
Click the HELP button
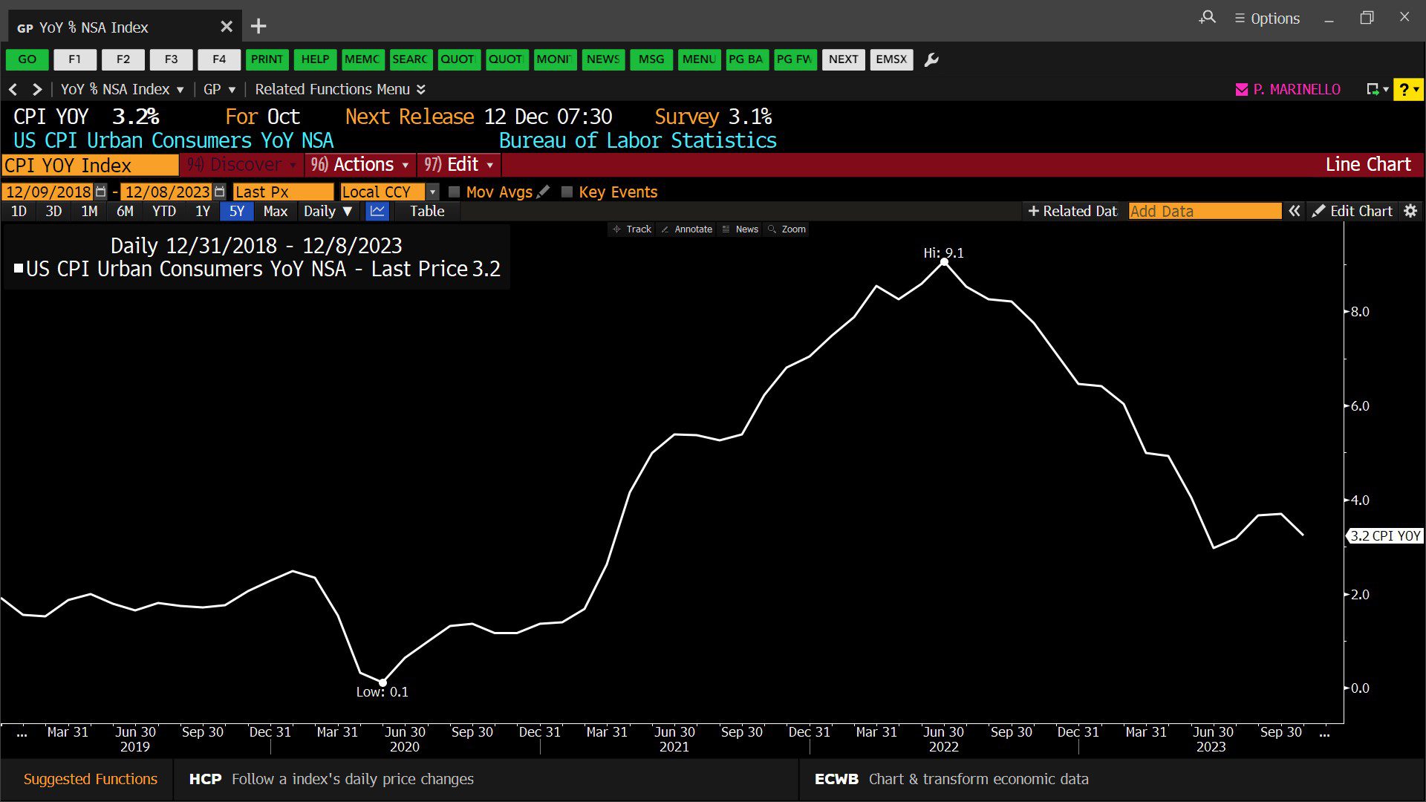[x=315, y=59]
